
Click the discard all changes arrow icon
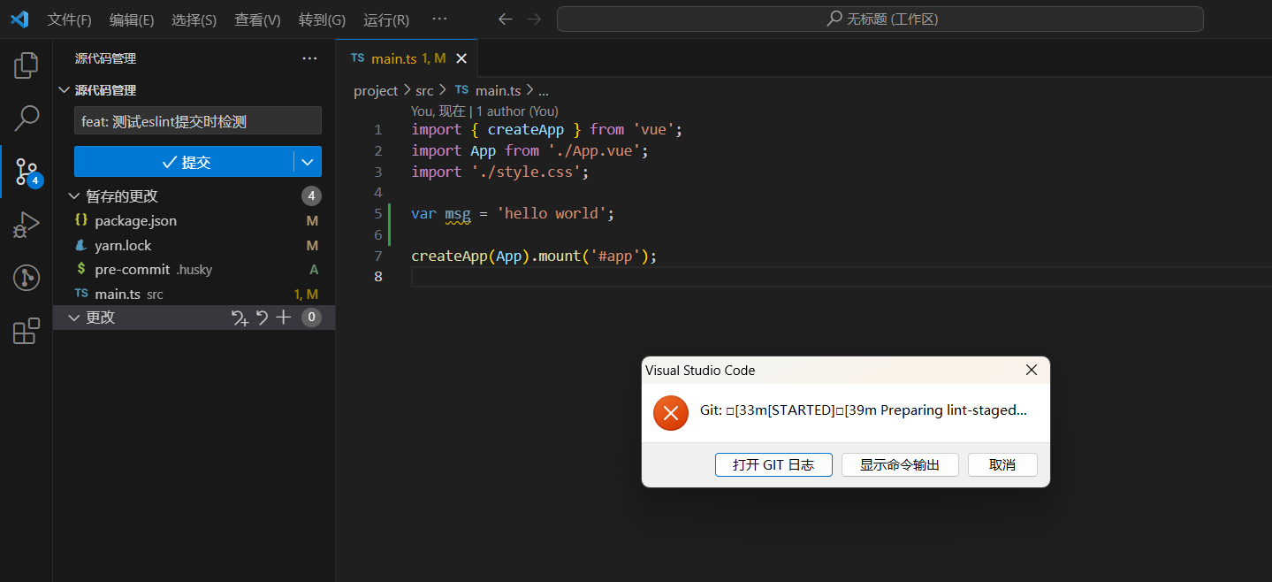coord(262,318)
